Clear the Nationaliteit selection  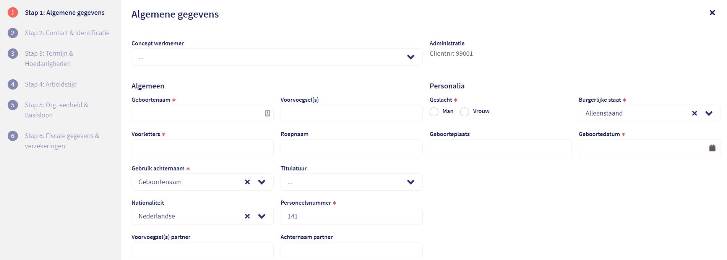[x=247, y=216]
